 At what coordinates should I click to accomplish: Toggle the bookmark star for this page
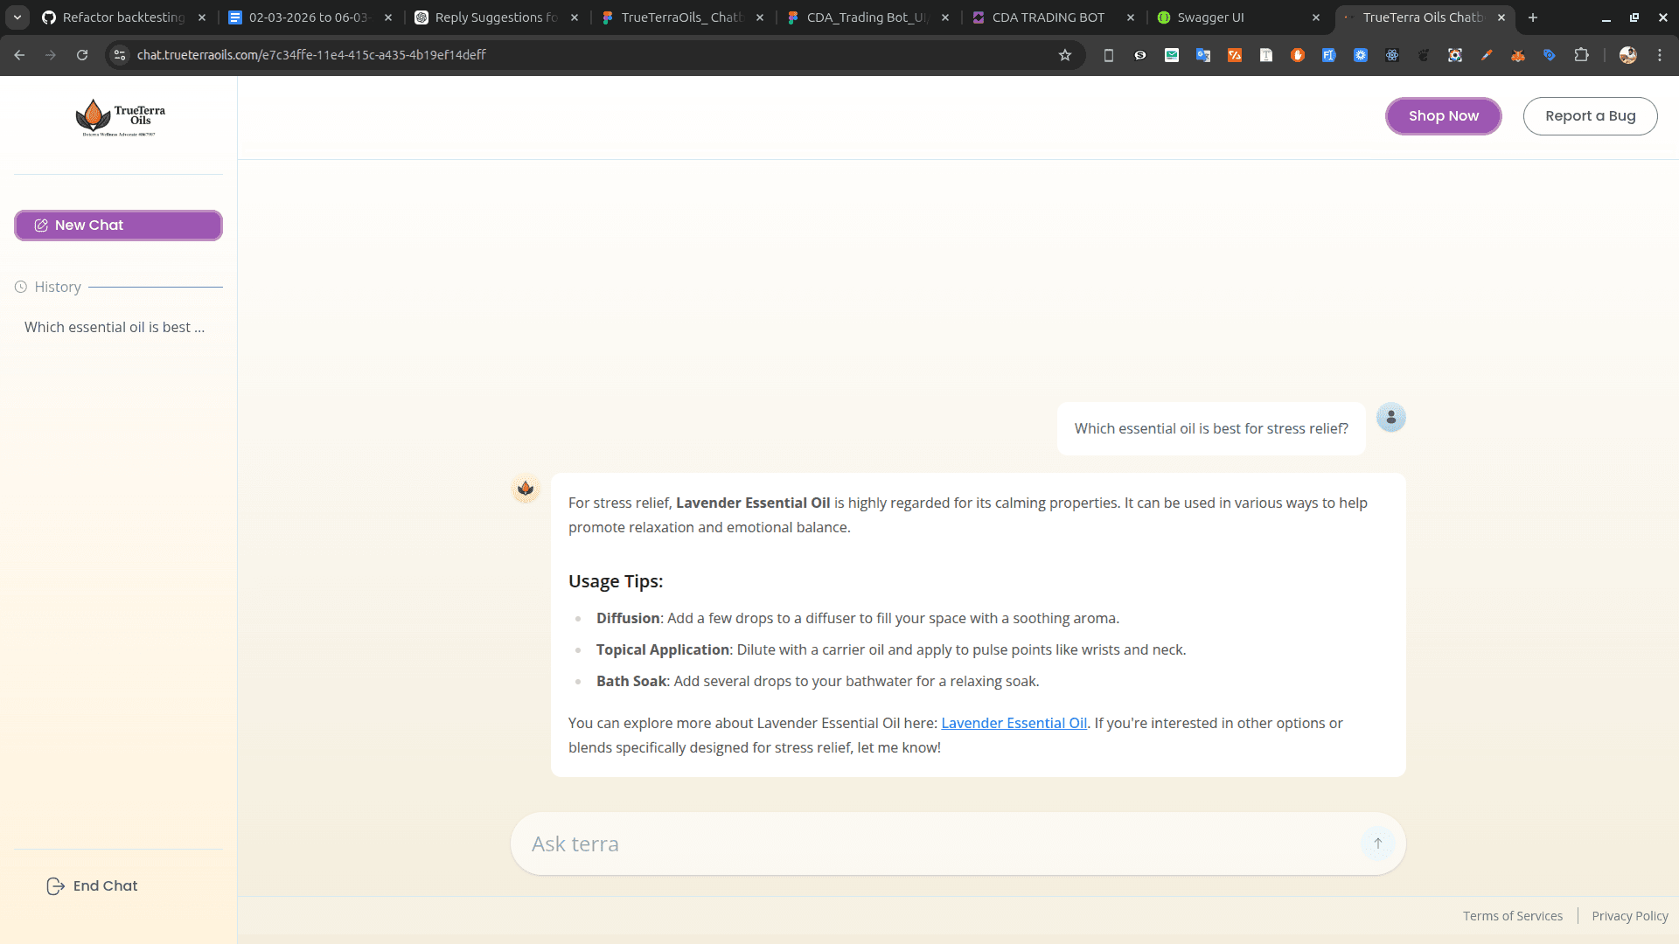[1065, 54]
